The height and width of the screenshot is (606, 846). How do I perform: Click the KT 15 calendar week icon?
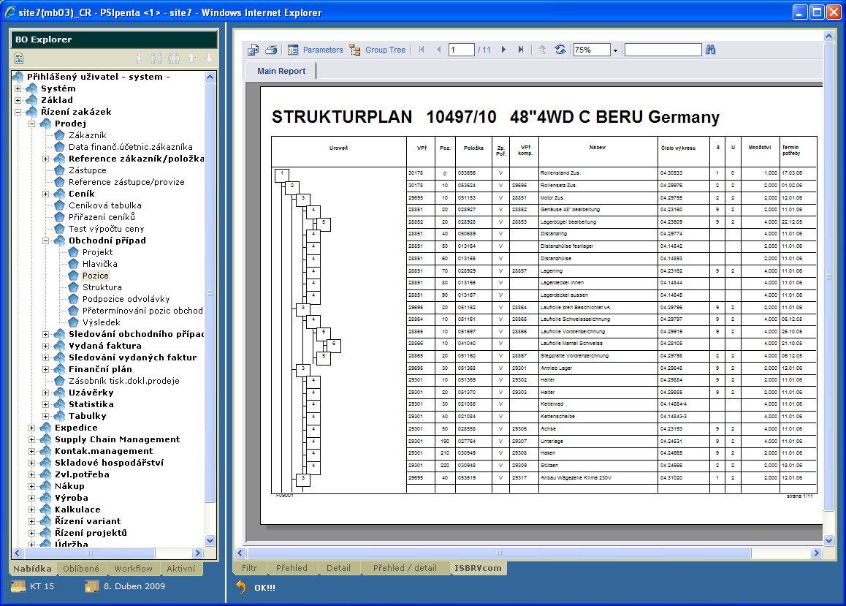pyautogui.click(x=18, y=586)
